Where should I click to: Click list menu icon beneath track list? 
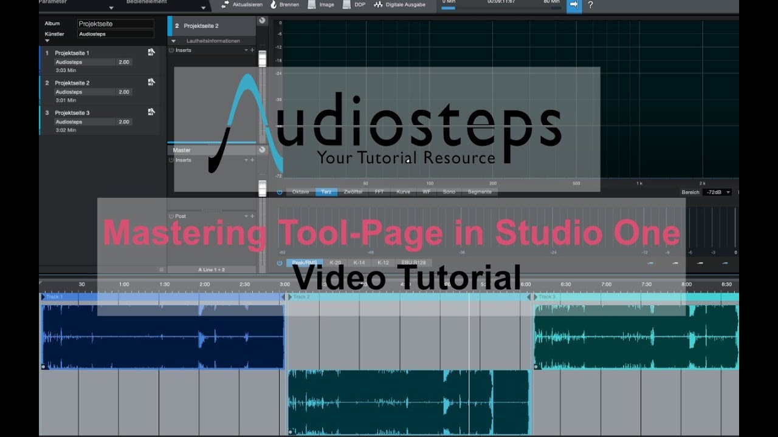(162, 269)
